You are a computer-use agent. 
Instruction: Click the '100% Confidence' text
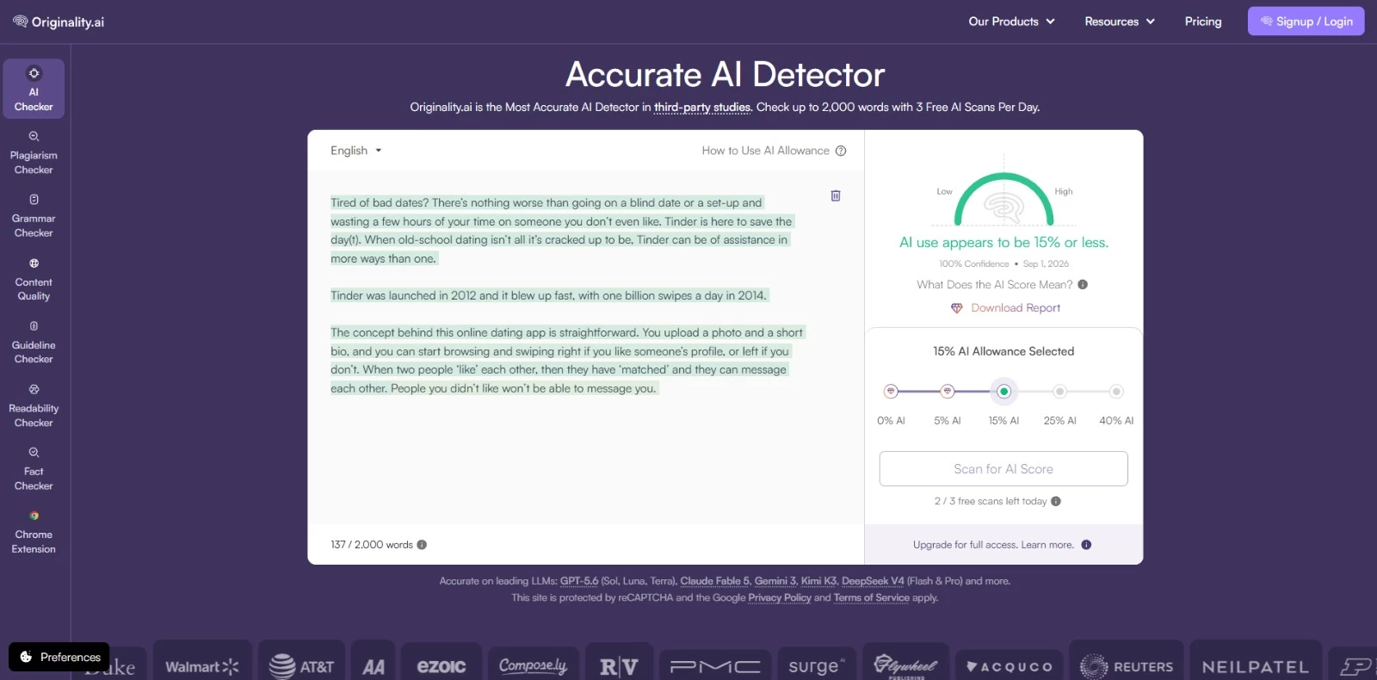click(x=974, y=264)
